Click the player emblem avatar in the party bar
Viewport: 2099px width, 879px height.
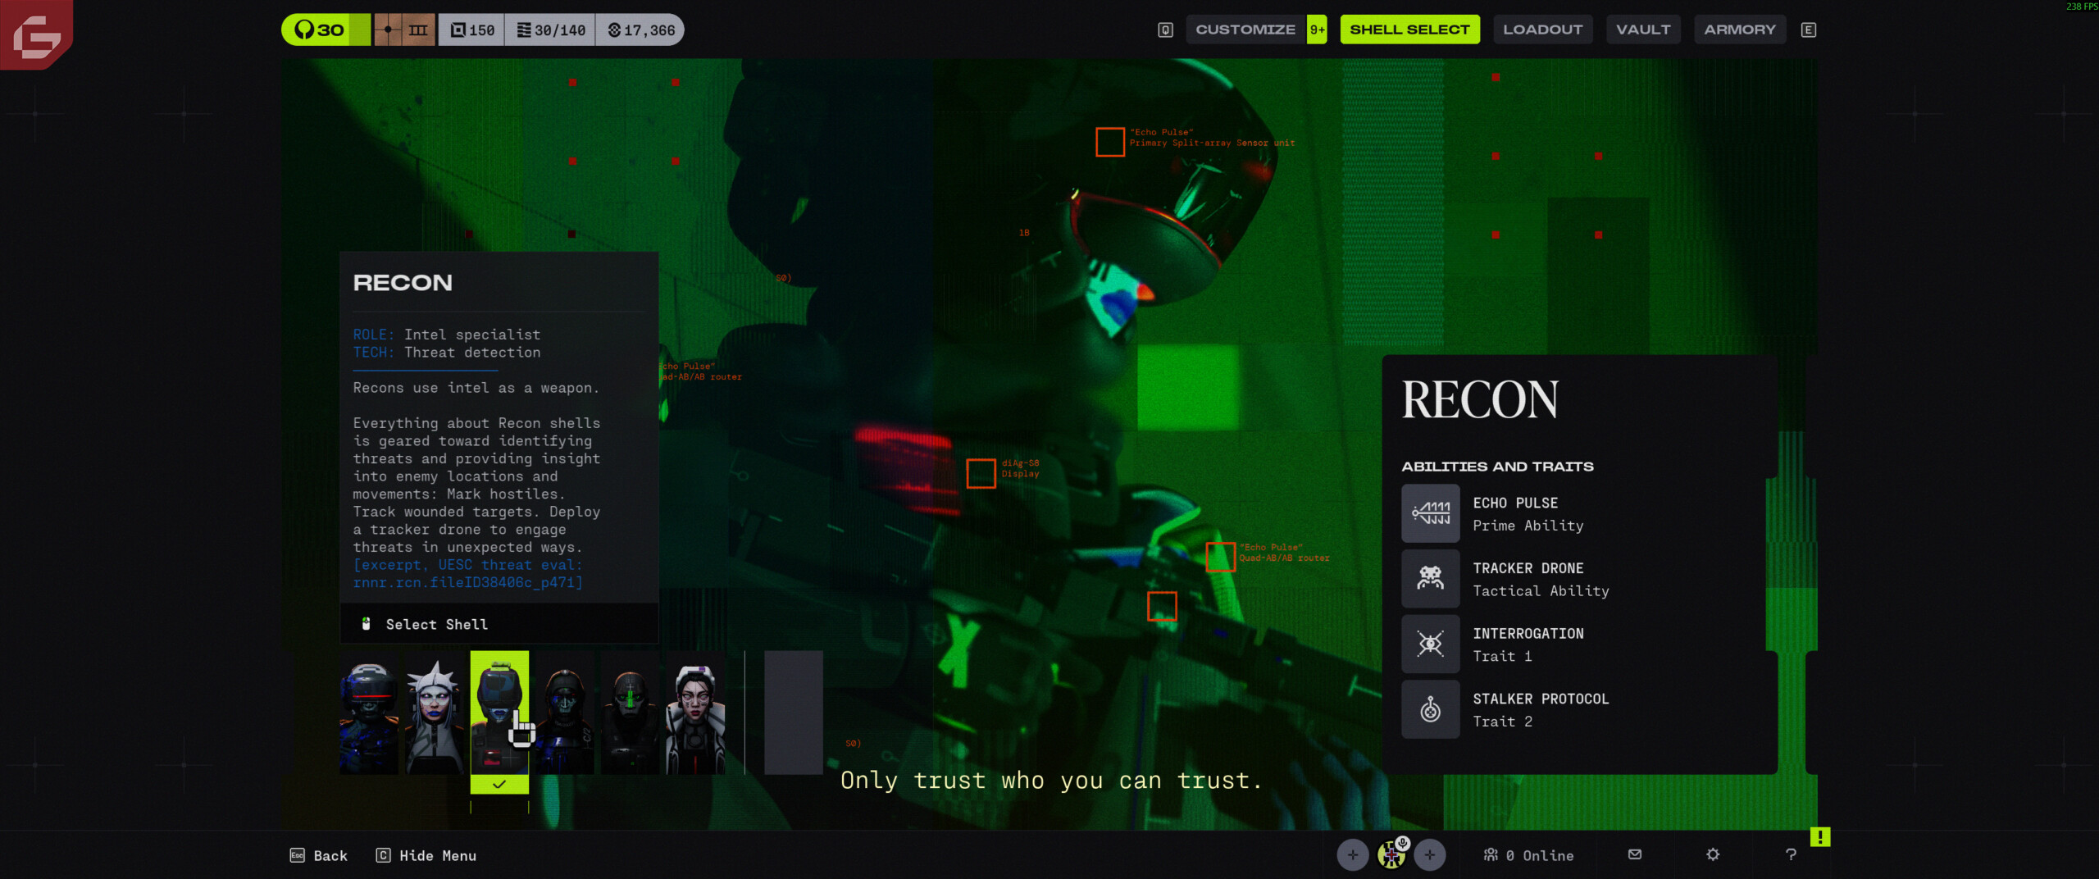click(1391, 855)
